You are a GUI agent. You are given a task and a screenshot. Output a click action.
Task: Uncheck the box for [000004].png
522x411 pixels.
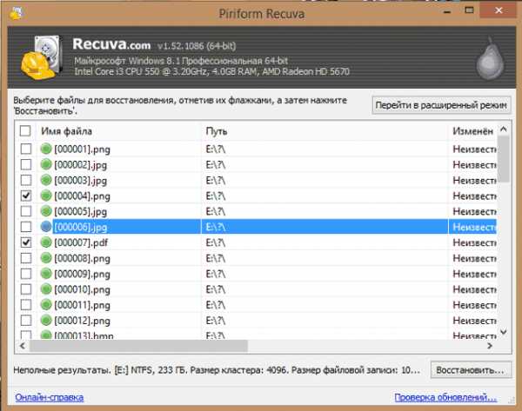(x=26, y=196)
